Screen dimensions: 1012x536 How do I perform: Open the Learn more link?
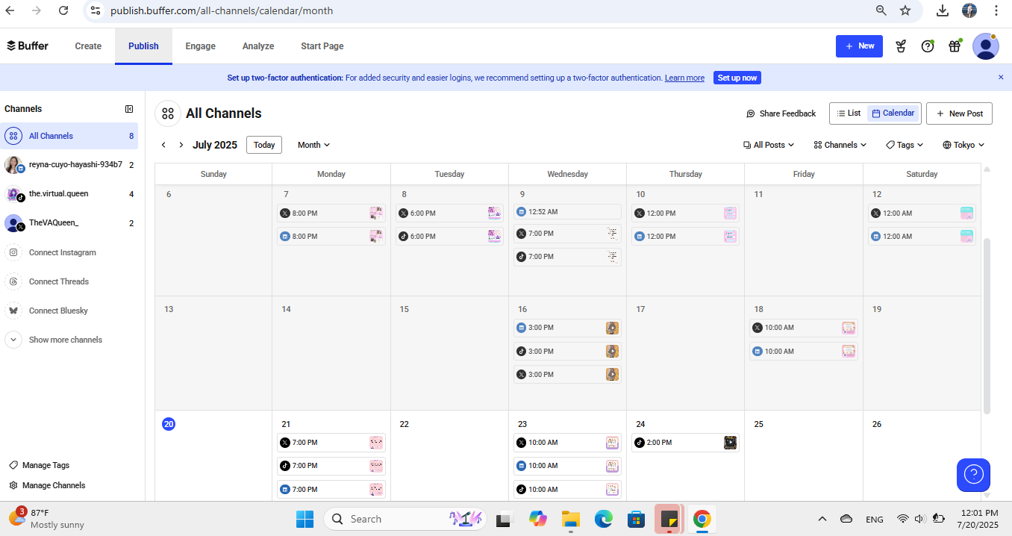pyautogui.click(x=684, y=78)
